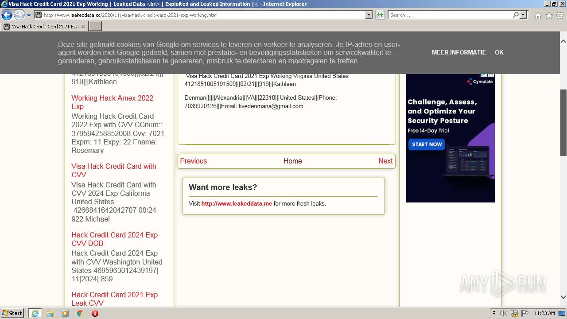567x319 pixels.
Task: Click the network tray icon
Action: click(514, 313)
